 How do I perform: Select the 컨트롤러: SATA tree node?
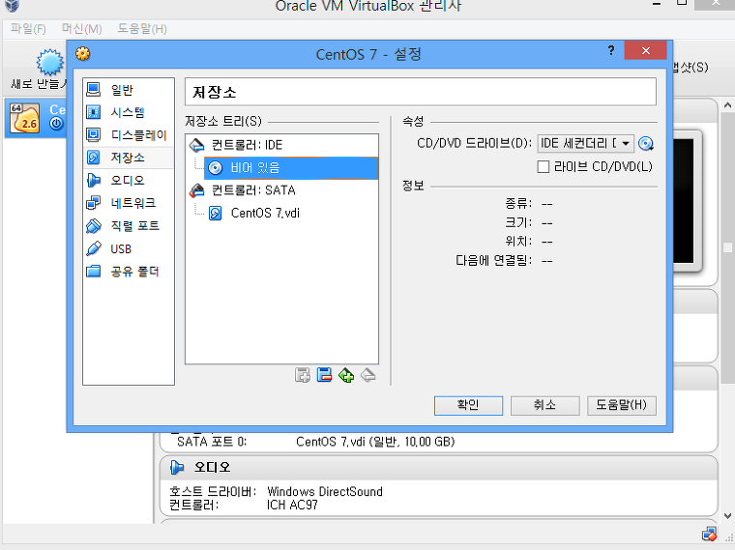282,190
